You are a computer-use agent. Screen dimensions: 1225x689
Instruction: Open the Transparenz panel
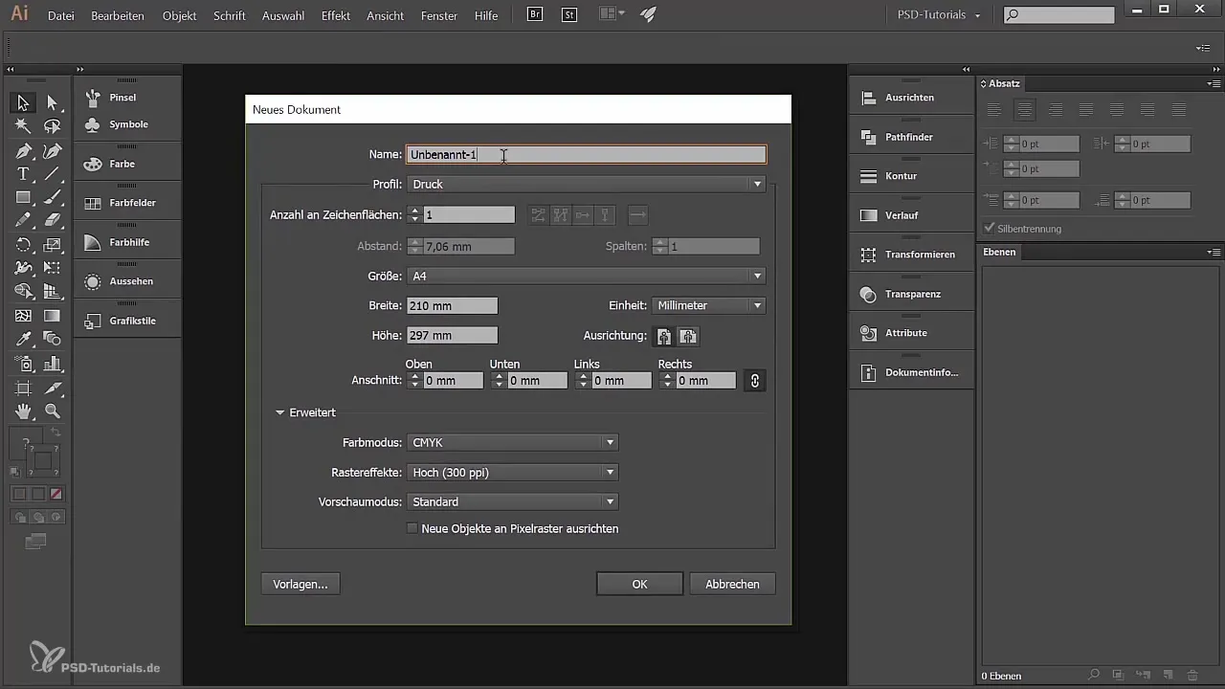tap(911, 294)
